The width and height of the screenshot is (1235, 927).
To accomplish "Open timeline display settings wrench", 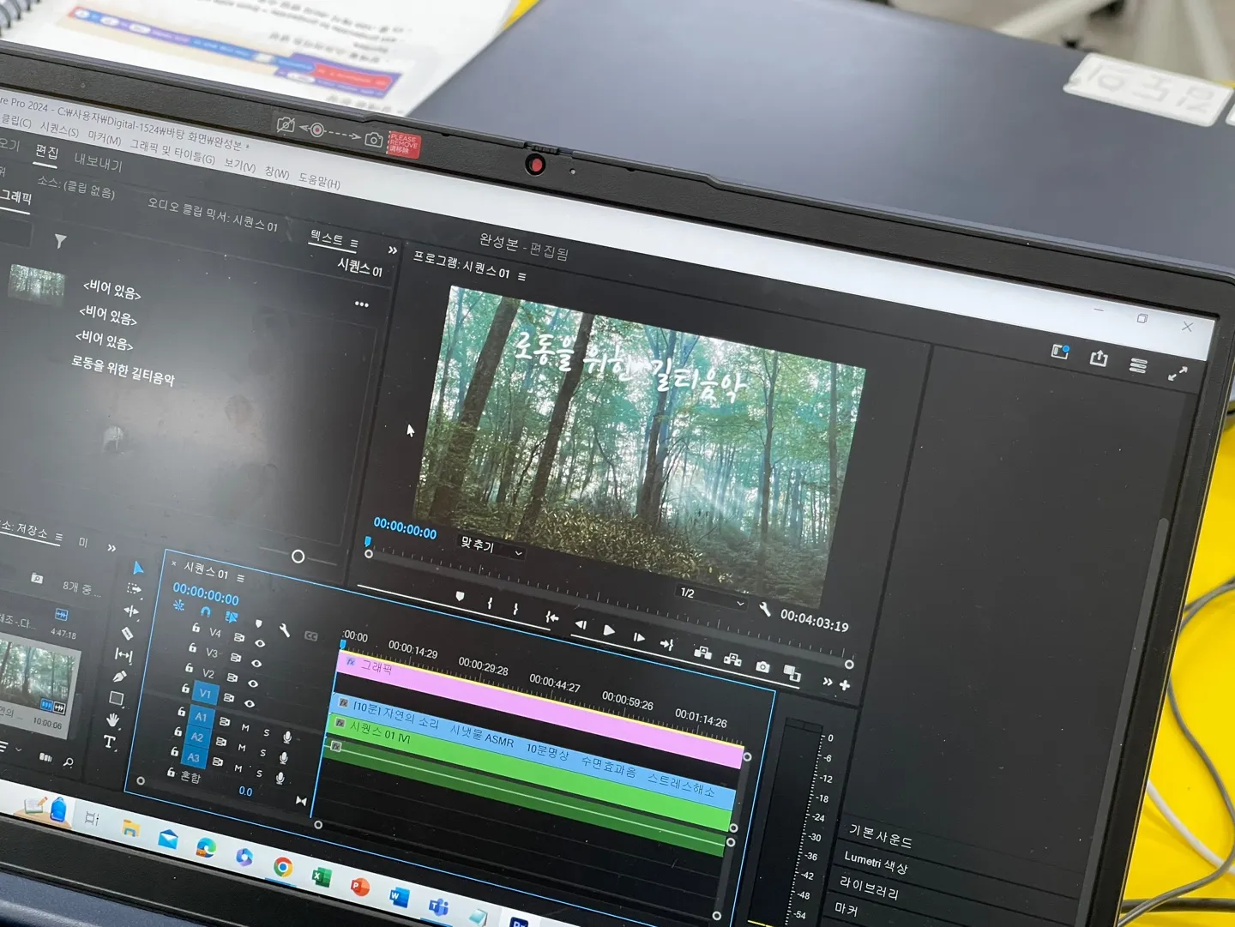I will point(284,632).
